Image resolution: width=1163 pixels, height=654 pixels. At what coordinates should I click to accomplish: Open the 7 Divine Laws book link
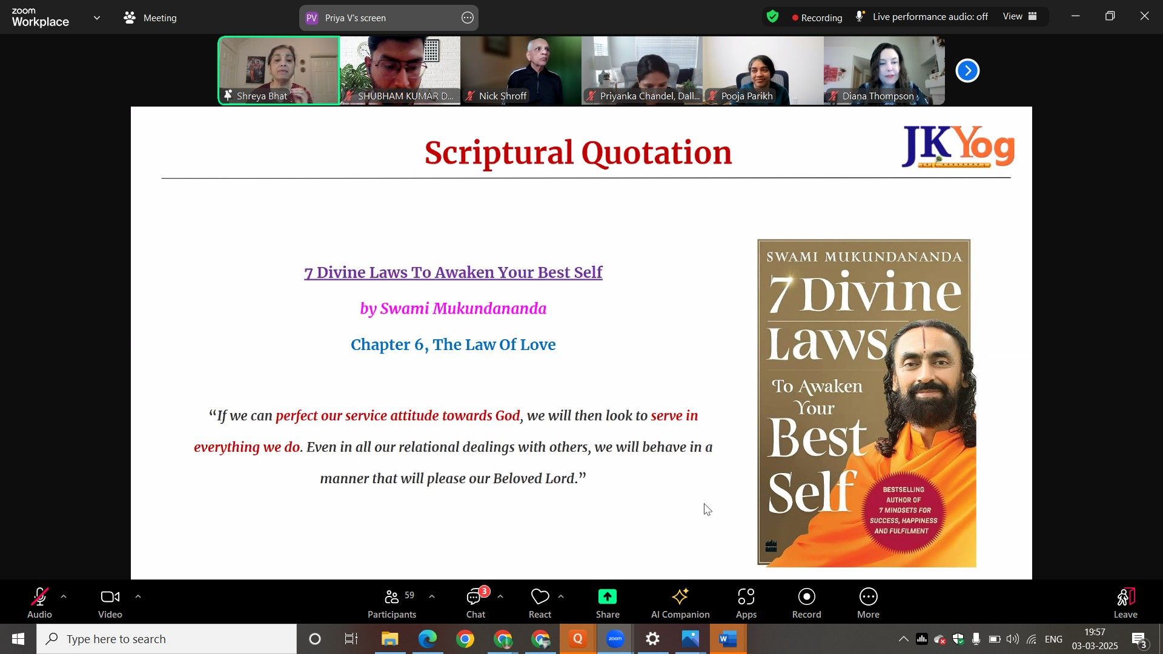pos(453,272)
